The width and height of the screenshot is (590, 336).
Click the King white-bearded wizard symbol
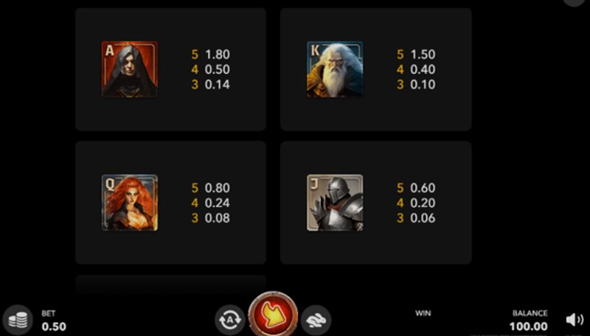point(335,69)
